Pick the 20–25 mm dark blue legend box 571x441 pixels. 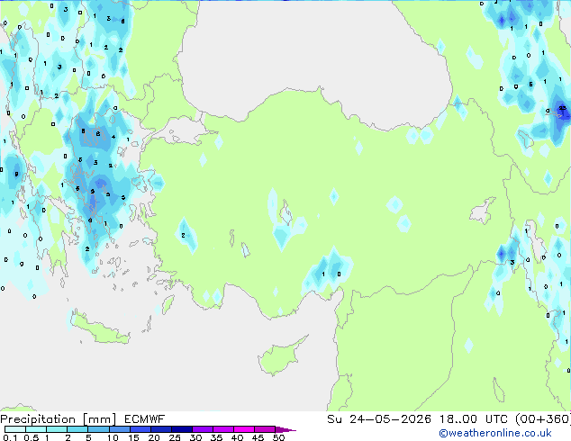(160, 429)
